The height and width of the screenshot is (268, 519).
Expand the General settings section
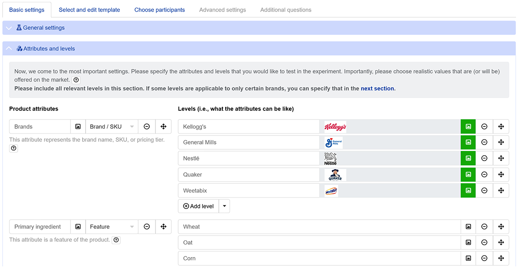click(259, 28)
